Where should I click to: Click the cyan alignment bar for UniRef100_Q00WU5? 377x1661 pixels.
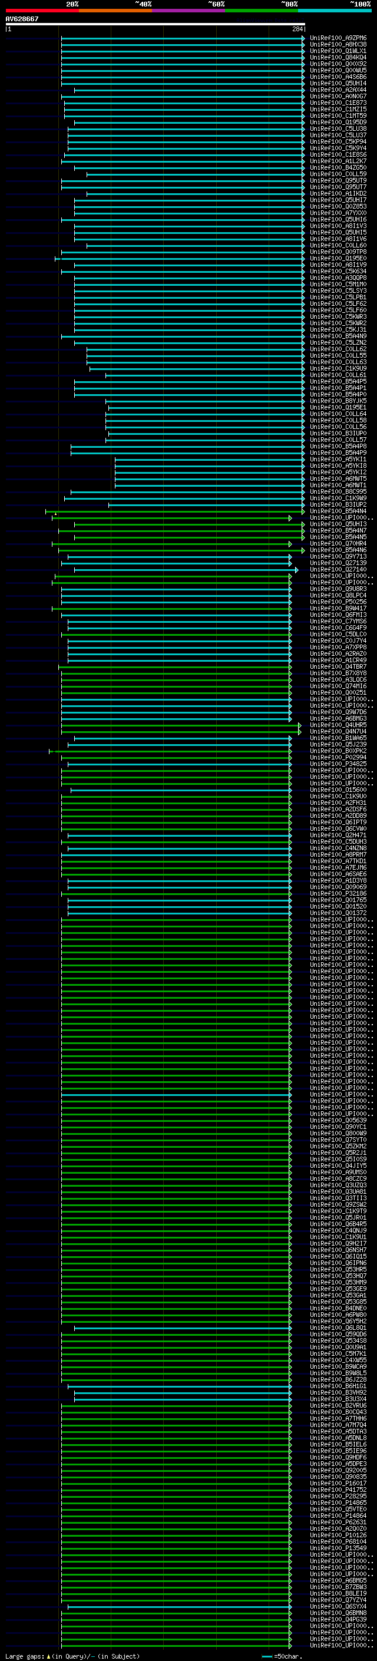[x=183, y=70]
